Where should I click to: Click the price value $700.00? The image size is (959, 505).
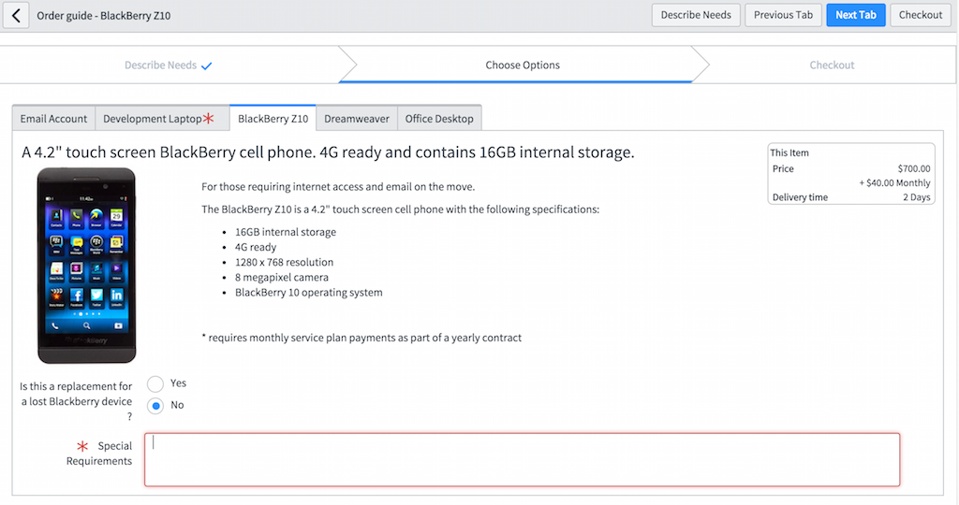click(x=914, y=168)
